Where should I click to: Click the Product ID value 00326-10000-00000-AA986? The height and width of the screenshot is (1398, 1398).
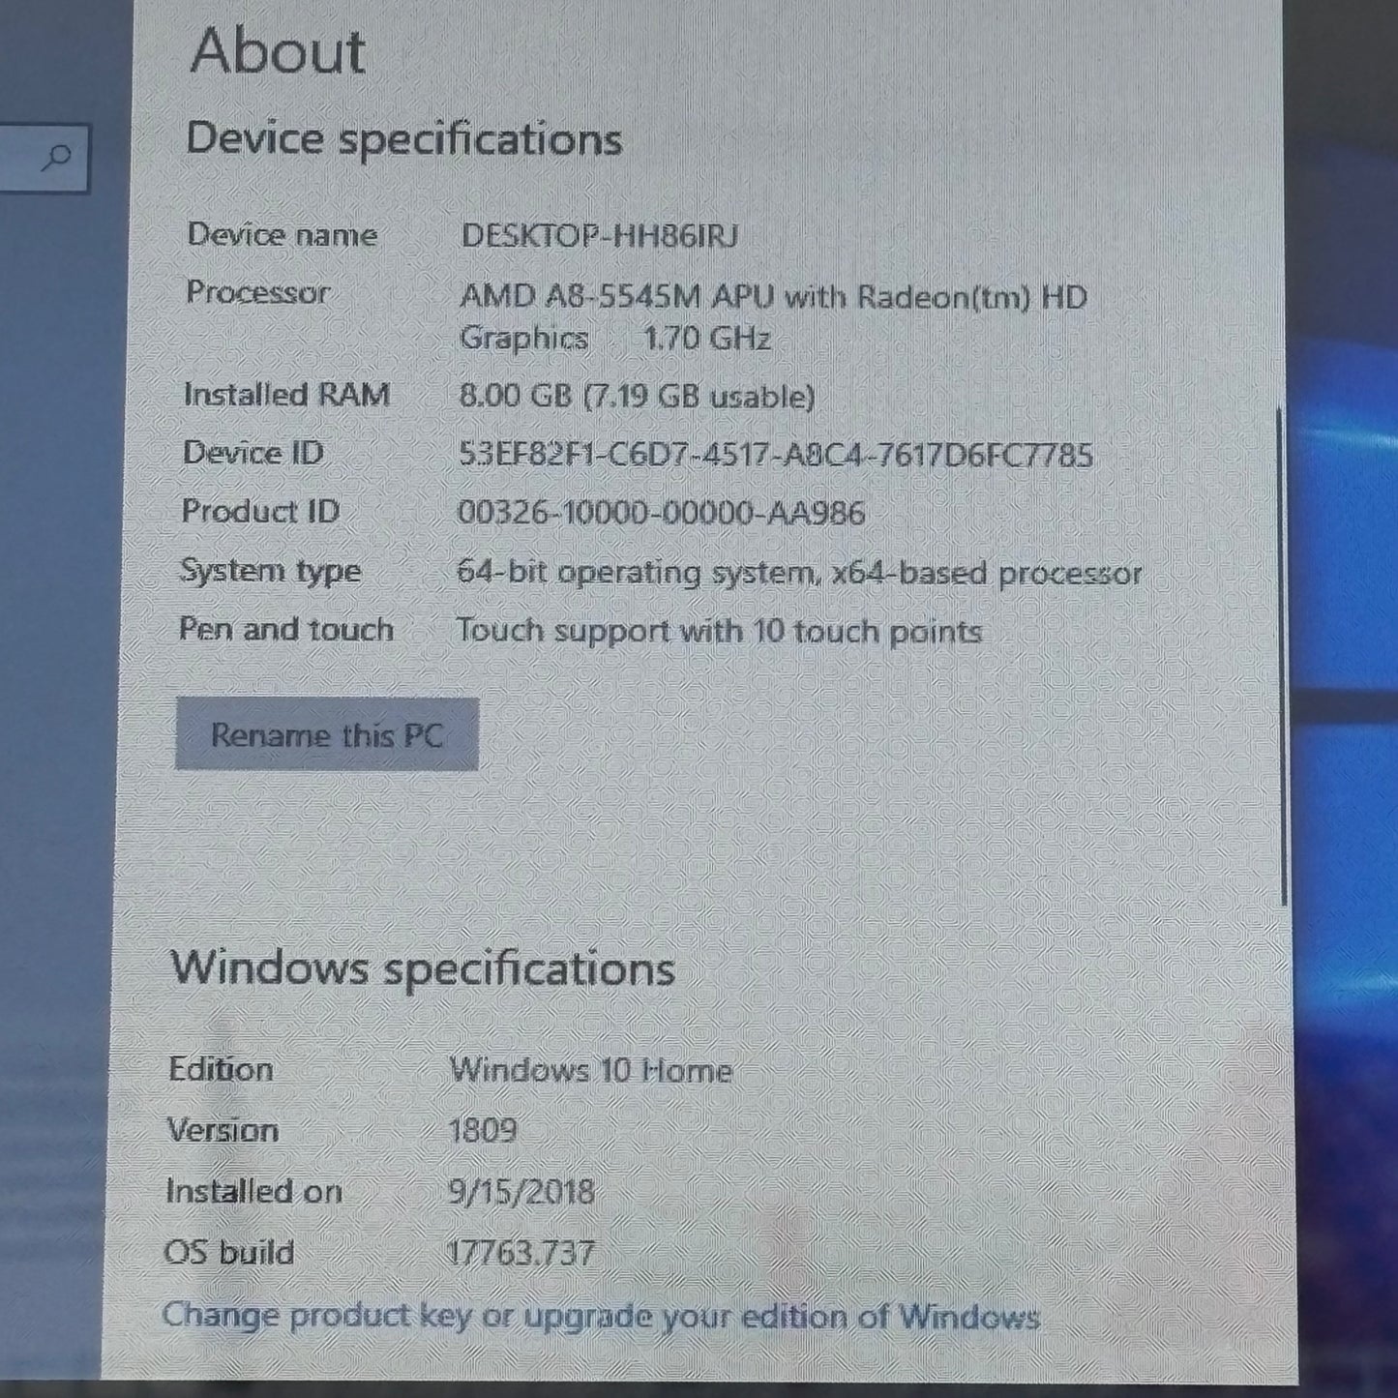click(x=662, y=513)
